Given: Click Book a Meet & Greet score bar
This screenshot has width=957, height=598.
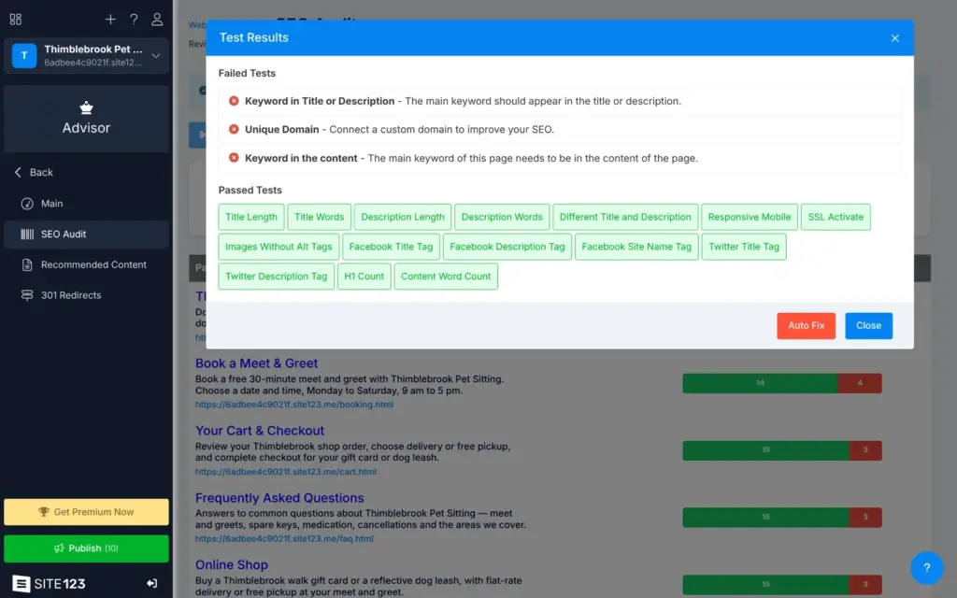Looking at the screenshot, I should tap(782, 383).
